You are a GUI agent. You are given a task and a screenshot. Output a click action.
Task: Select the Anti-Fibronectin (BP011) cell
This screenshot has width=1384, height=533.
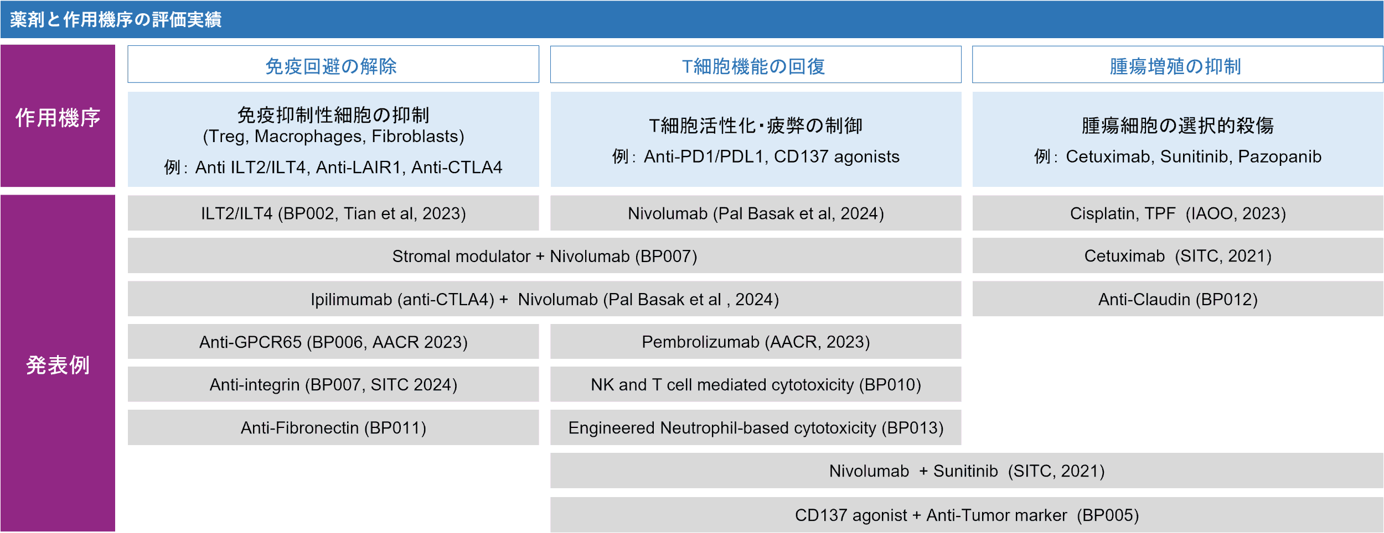[x=333, y=427]
